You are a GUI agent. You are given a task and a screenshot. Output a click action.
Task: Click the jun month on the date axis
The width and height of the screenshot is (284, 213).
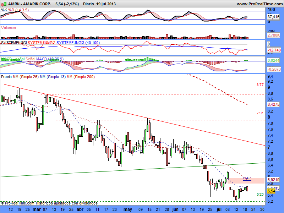[175, 209]
